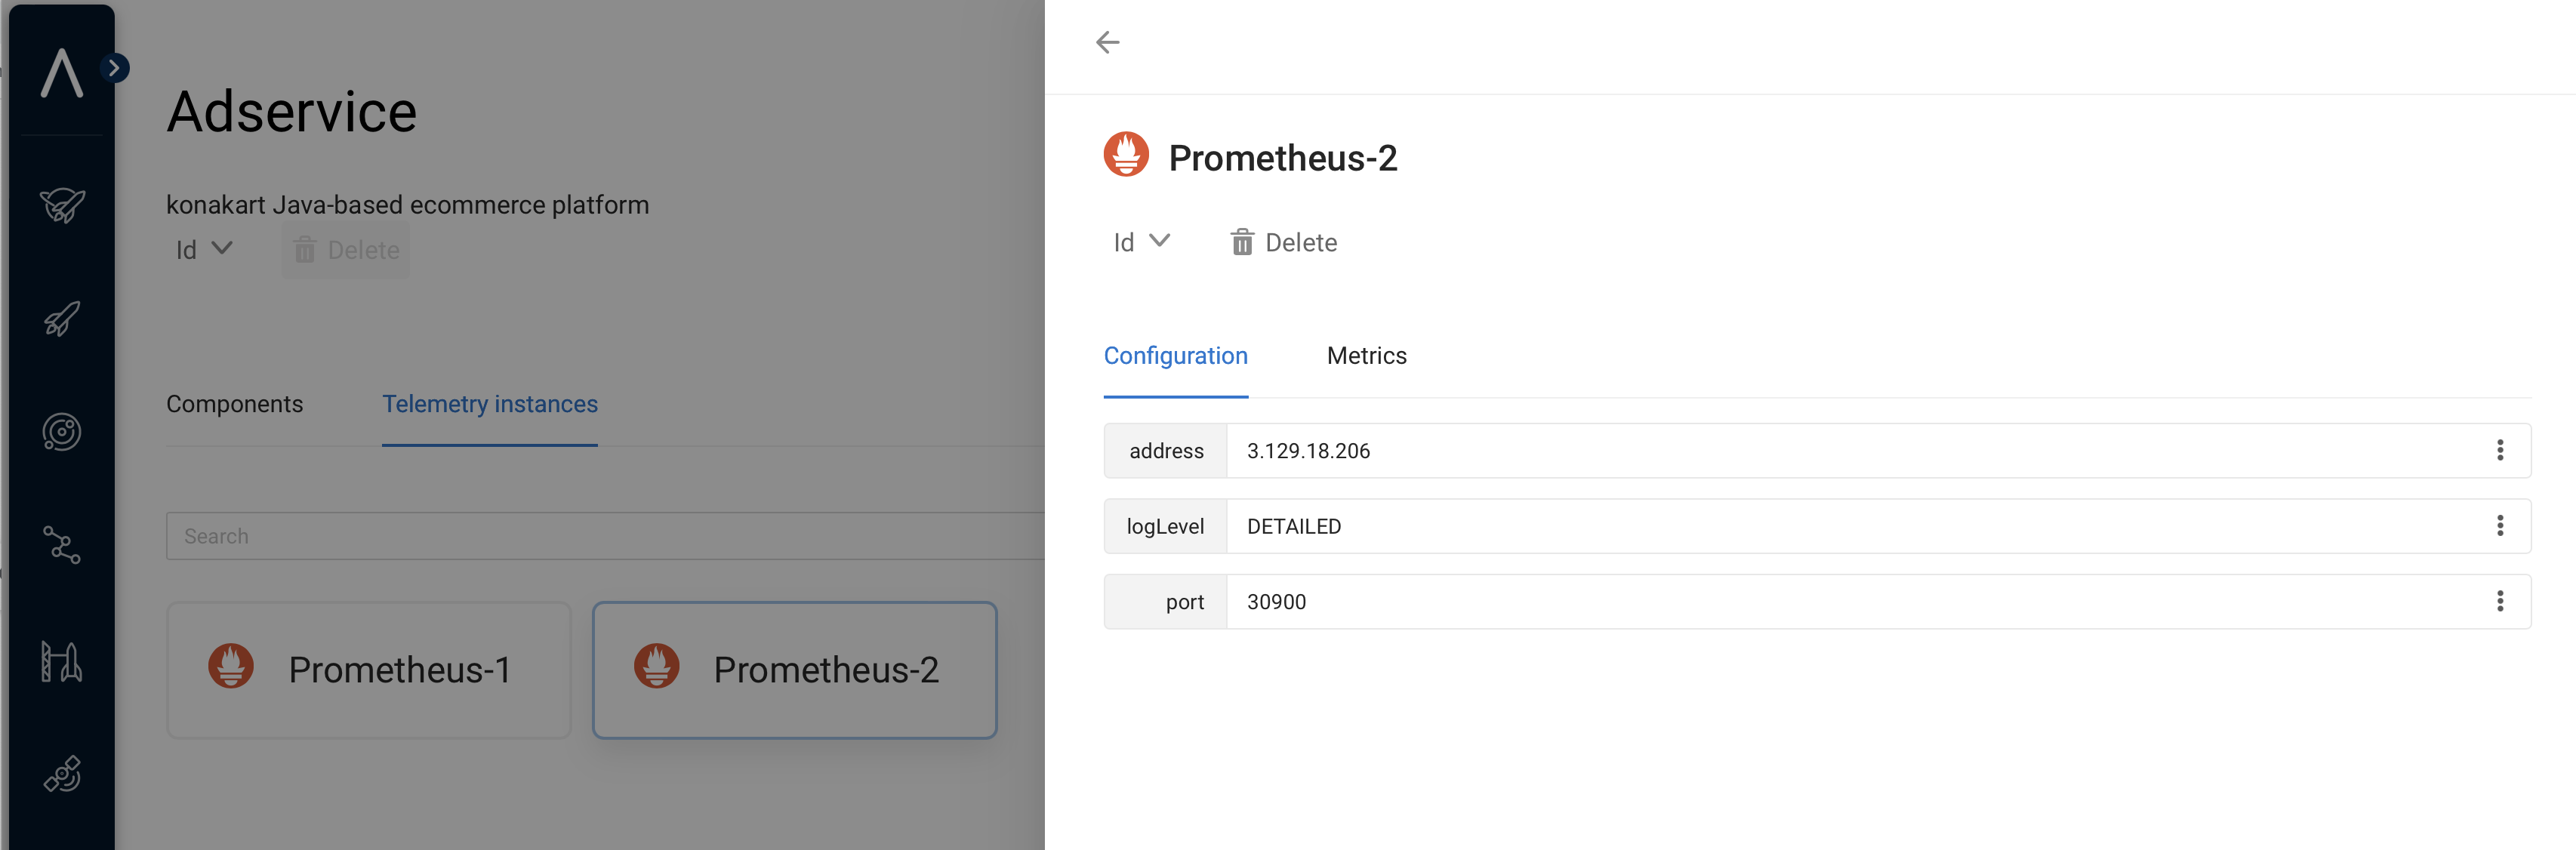Open options menu for address row
2576x850 pixels.
2499,451
